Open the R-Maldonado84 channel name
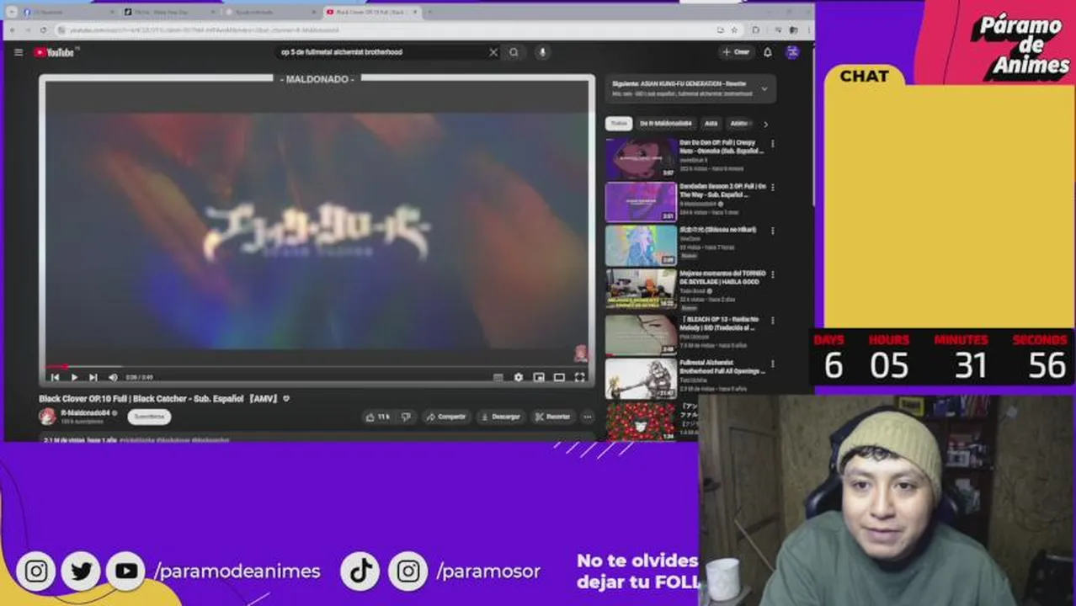Screen dimensions: 1076x606 pyautogui.click(x=86, y=413)
